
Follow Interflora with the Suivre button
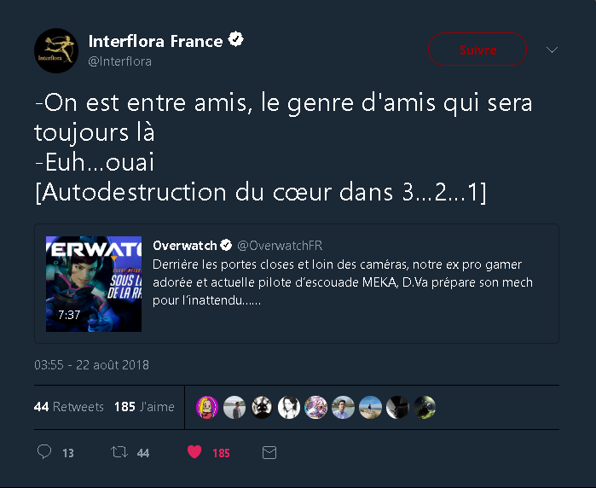[x=477, y=49]
